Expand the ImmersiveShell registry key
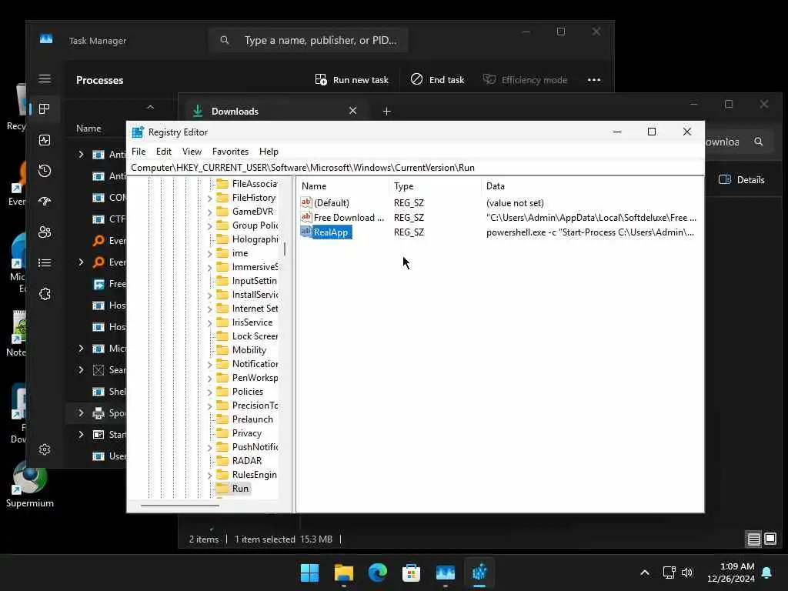 pos(209,268)
